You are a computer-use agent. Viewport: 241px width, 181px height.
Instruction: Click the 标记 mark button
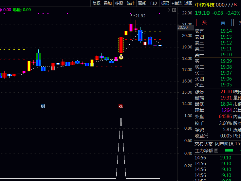165,3
